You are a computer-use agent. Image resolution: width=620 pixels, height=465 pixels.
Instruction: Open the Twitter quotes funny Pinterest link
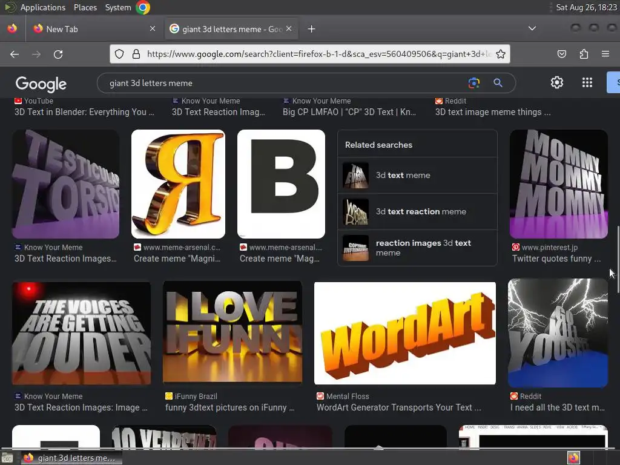(556, 259)
